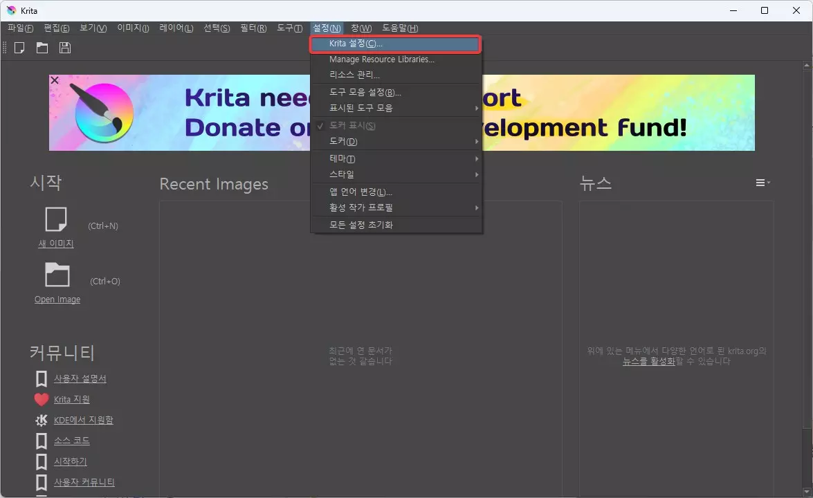Image resolution: width=813 pixels, height=498 pixels.
Task: Click the heart icon beside Krita 지원
Action: click(42, 399)
